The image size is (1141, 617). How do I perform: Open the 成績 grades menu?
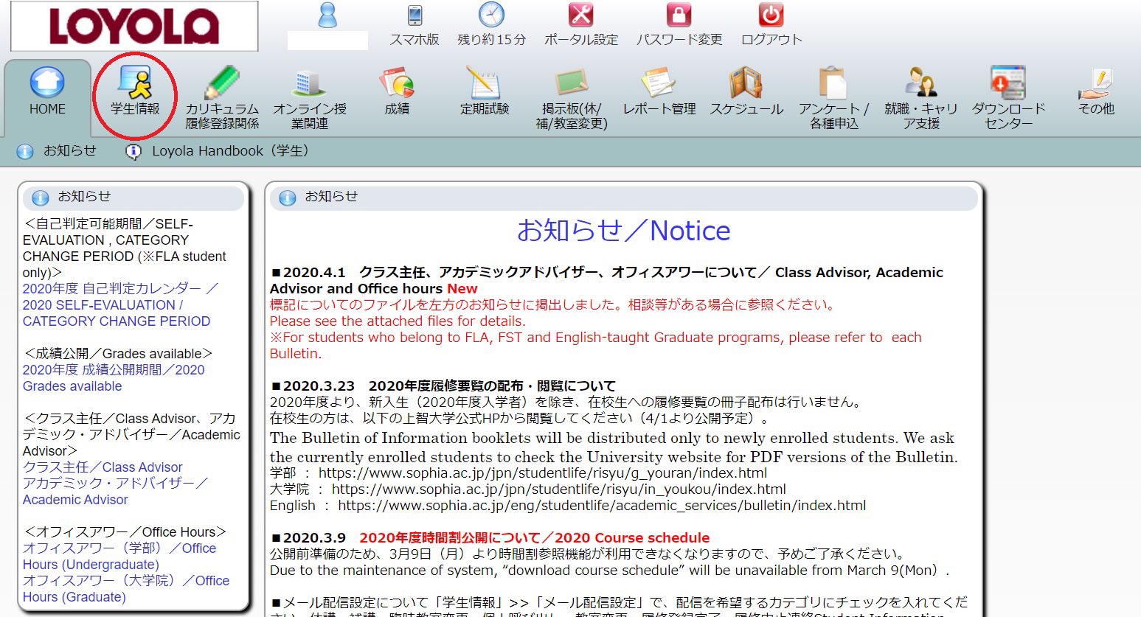click(397, 92)
